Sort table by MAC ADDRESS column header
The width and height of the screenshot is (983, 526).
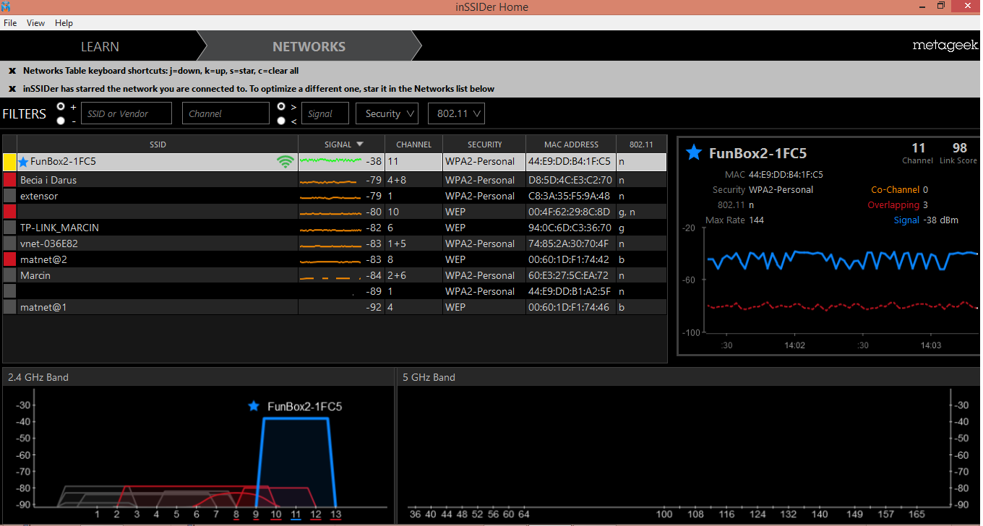point(571,145)
